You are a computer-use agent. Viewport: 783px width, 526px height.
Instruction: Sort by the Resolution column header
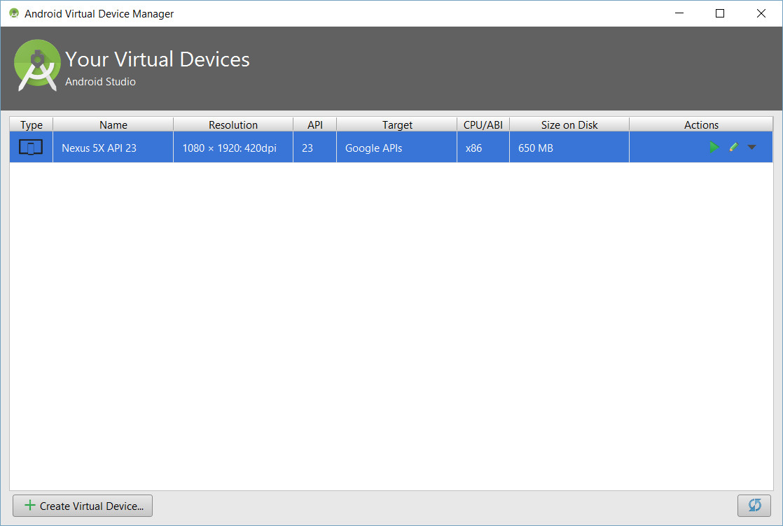tap(233, 125)
